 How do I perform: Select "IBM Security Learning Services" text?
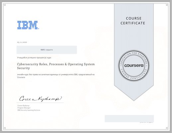pos(29,110)
